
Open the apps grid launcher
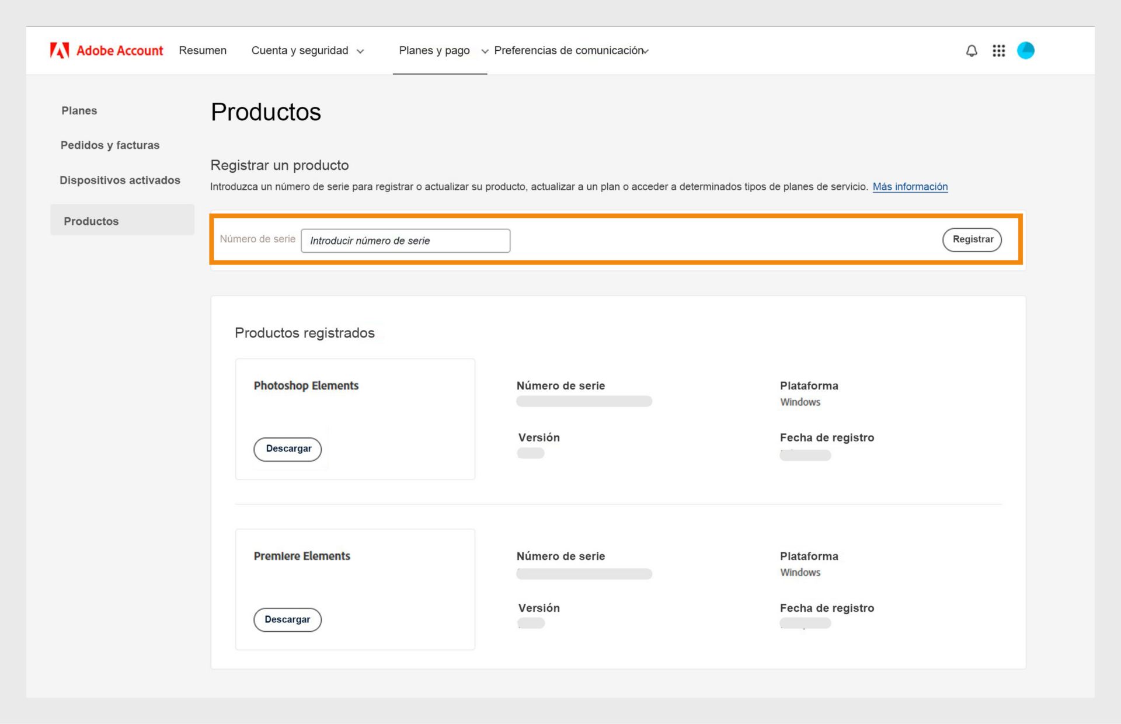tap(999, 51)
